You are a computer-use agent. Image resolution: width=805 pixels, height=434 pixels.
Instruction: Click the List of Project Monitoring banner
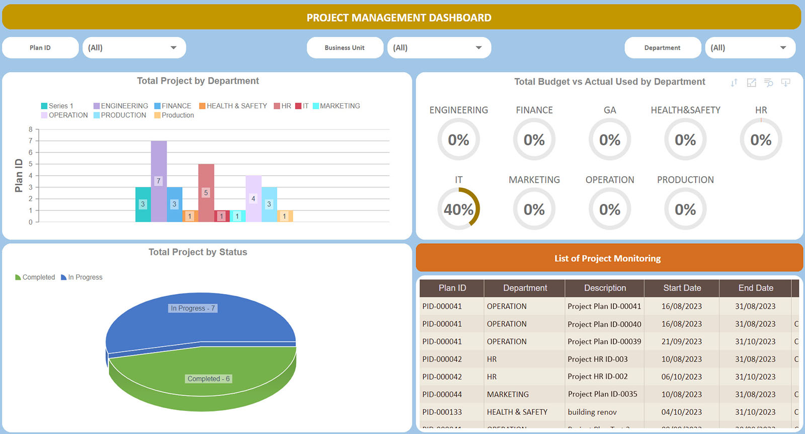pyautogui.click(x=609, y=258)
